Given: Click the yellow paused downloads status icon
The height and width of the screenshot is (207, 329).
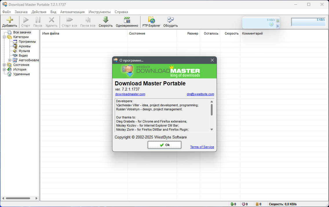Looking at the screenshot, I should tap(257, 204).
